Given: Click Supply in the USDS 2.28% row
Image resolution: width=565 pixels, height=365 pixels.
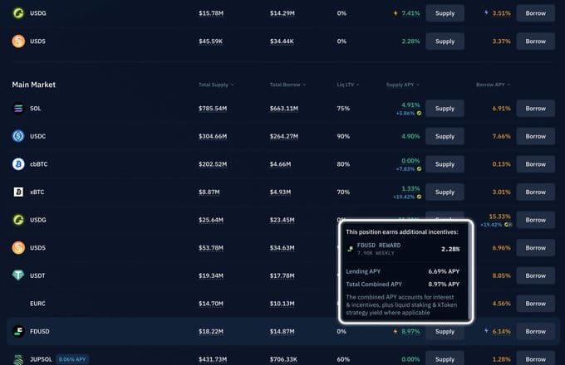Looking at the screenshot, I should click(x=445, y=41).
